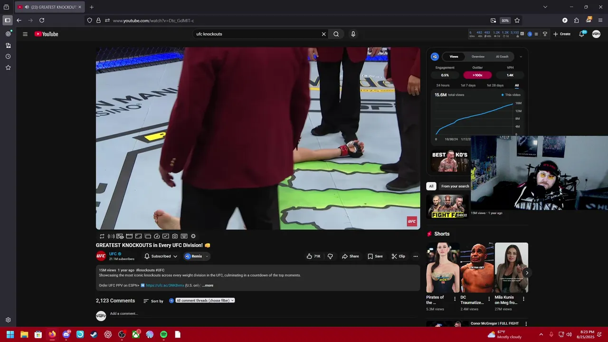
Task: Open the UFC channel avatar
Action: point(101,256)
